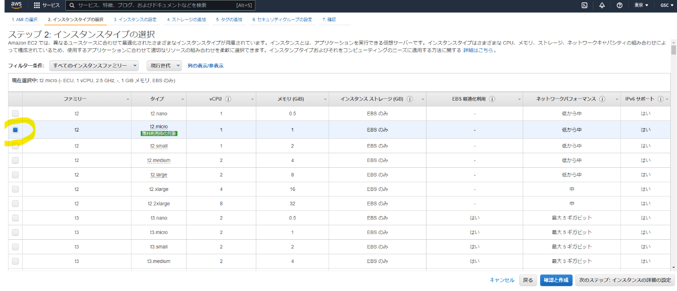677x291 pixels.
Task: Select the t3.nano checkbox
Action: pos(15,218)
